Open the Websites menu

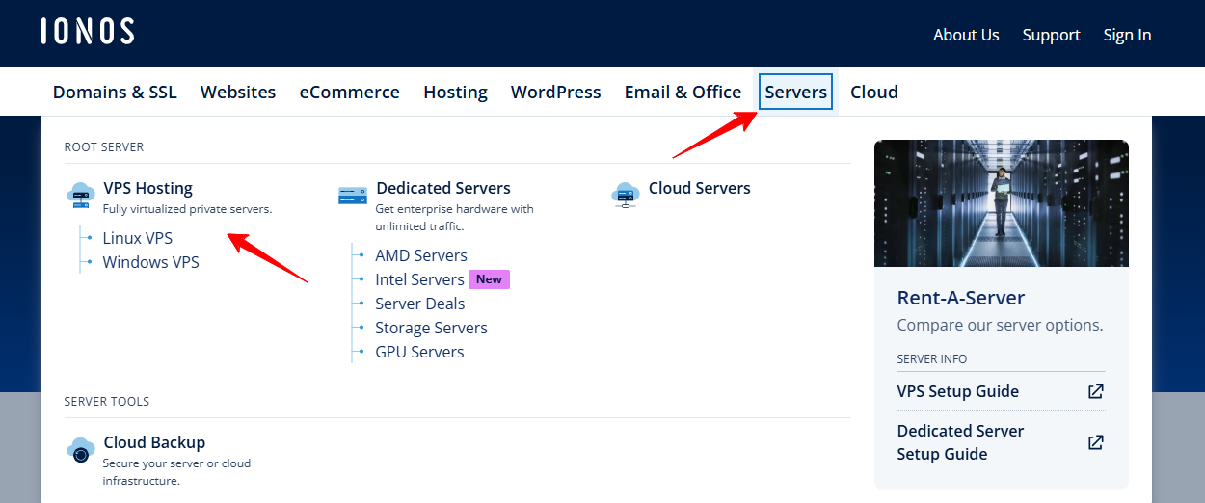pos(238,93)
